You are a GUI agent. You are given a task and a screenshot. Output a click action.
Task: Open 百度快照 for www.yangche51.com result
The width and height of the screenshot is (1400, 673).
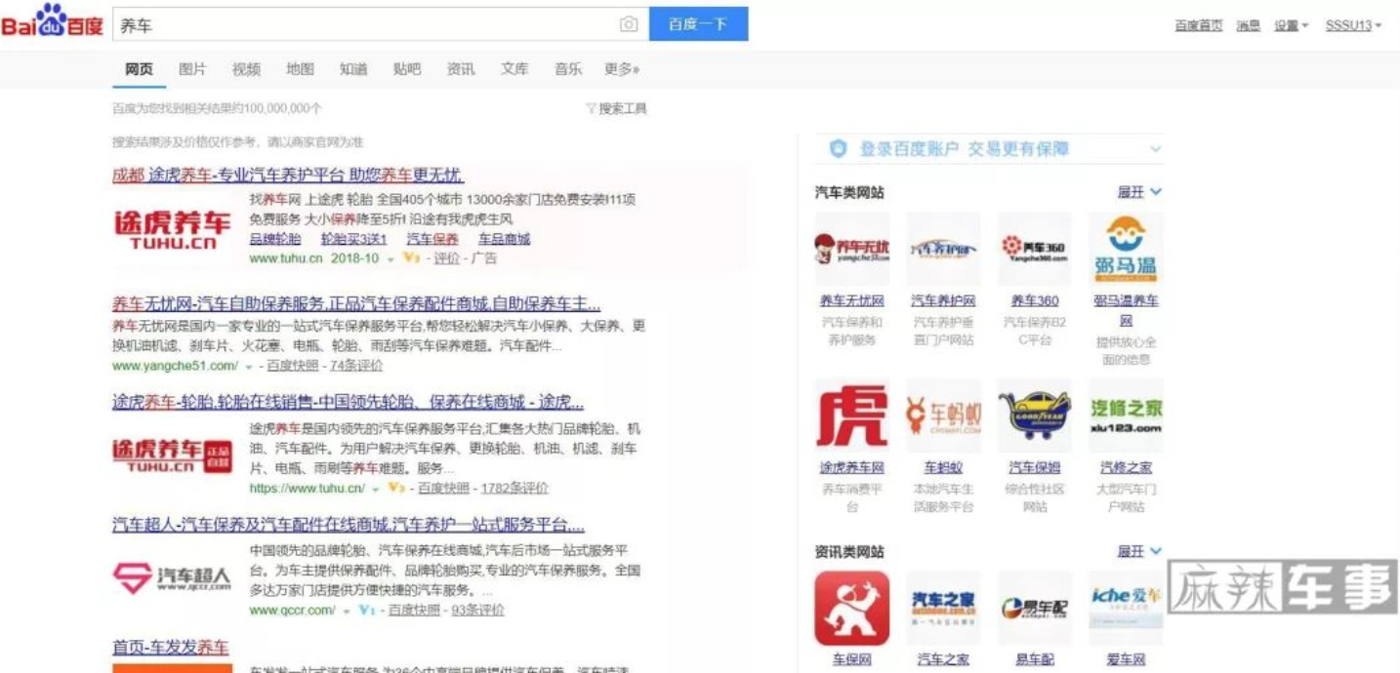point(293,366)
